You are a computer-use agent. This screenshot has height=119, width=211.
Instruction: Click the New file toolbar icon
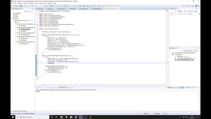tap(12, 6)
